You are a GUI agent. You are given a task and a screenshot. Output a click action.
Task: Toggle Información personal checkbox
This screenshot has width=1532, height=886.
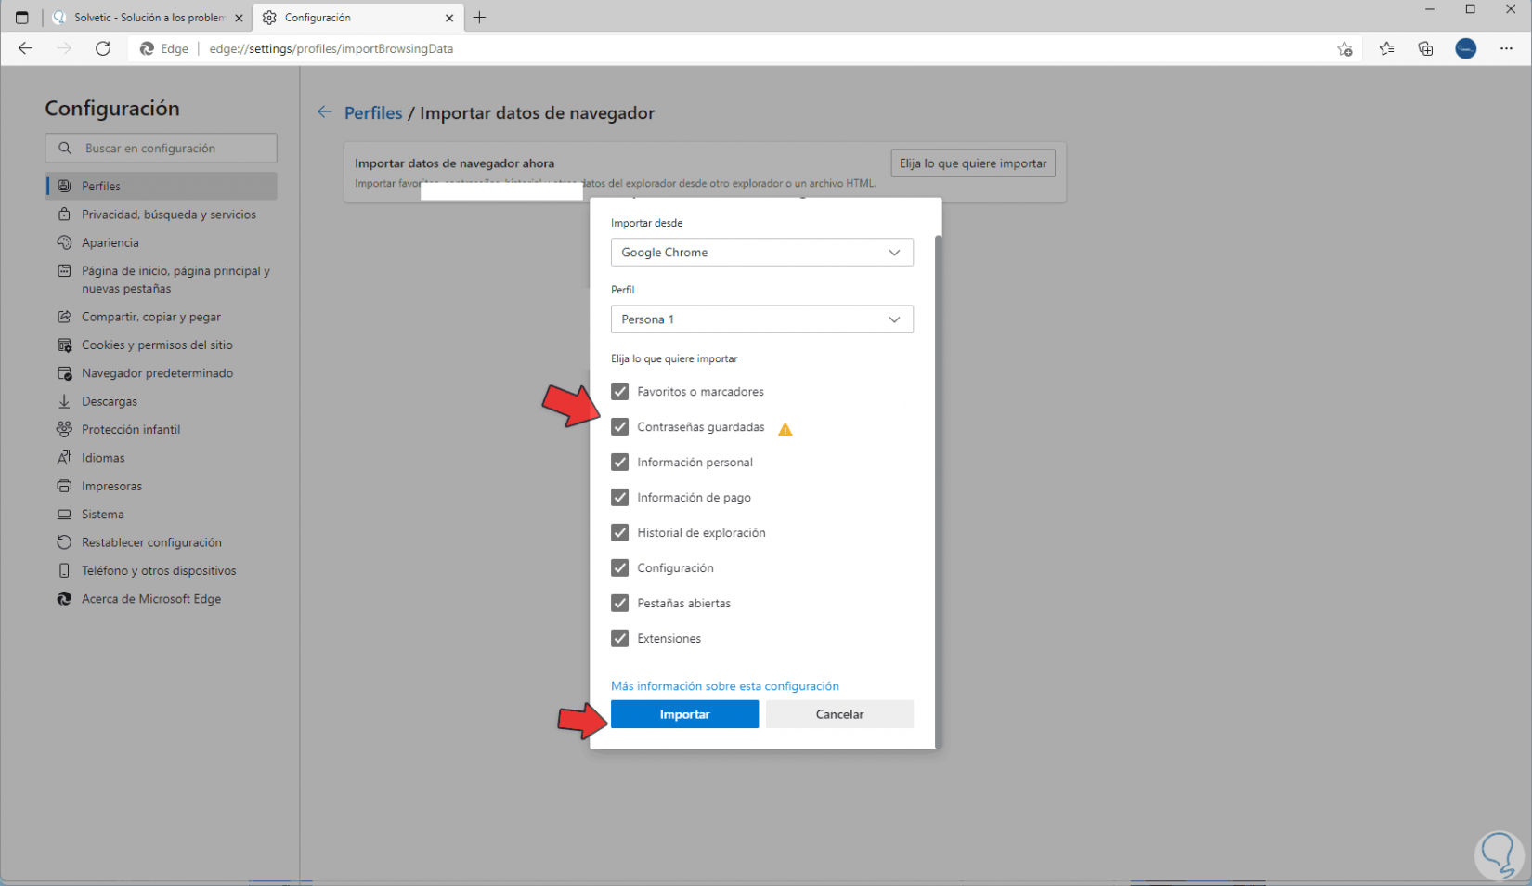tap(620, 463)
